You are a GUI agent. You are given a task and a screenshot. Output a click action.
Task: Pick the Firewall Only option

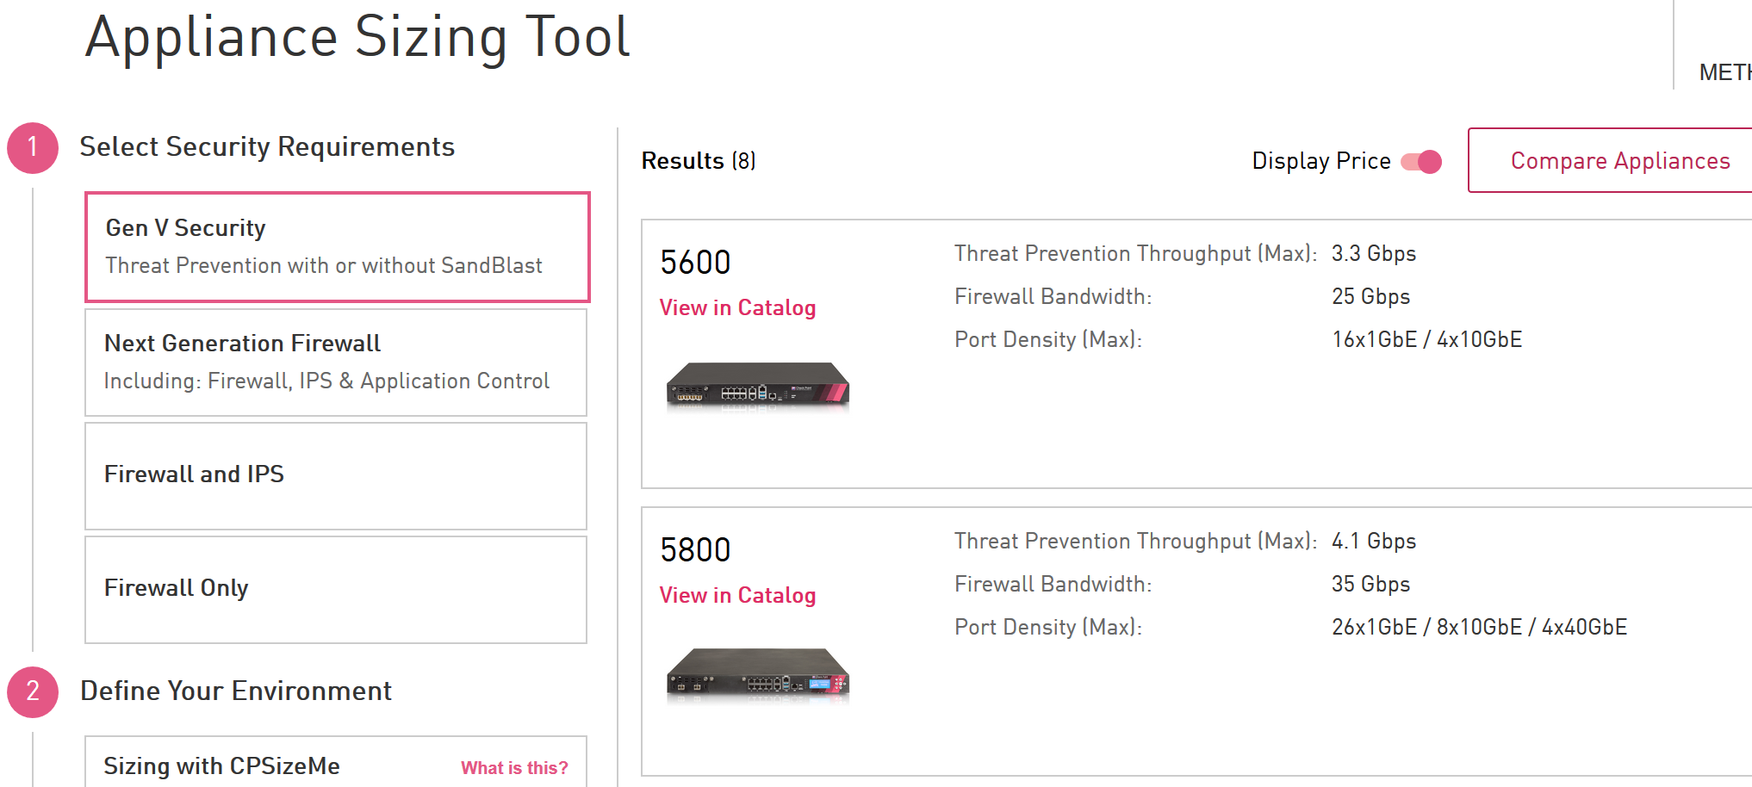(336, 590)
